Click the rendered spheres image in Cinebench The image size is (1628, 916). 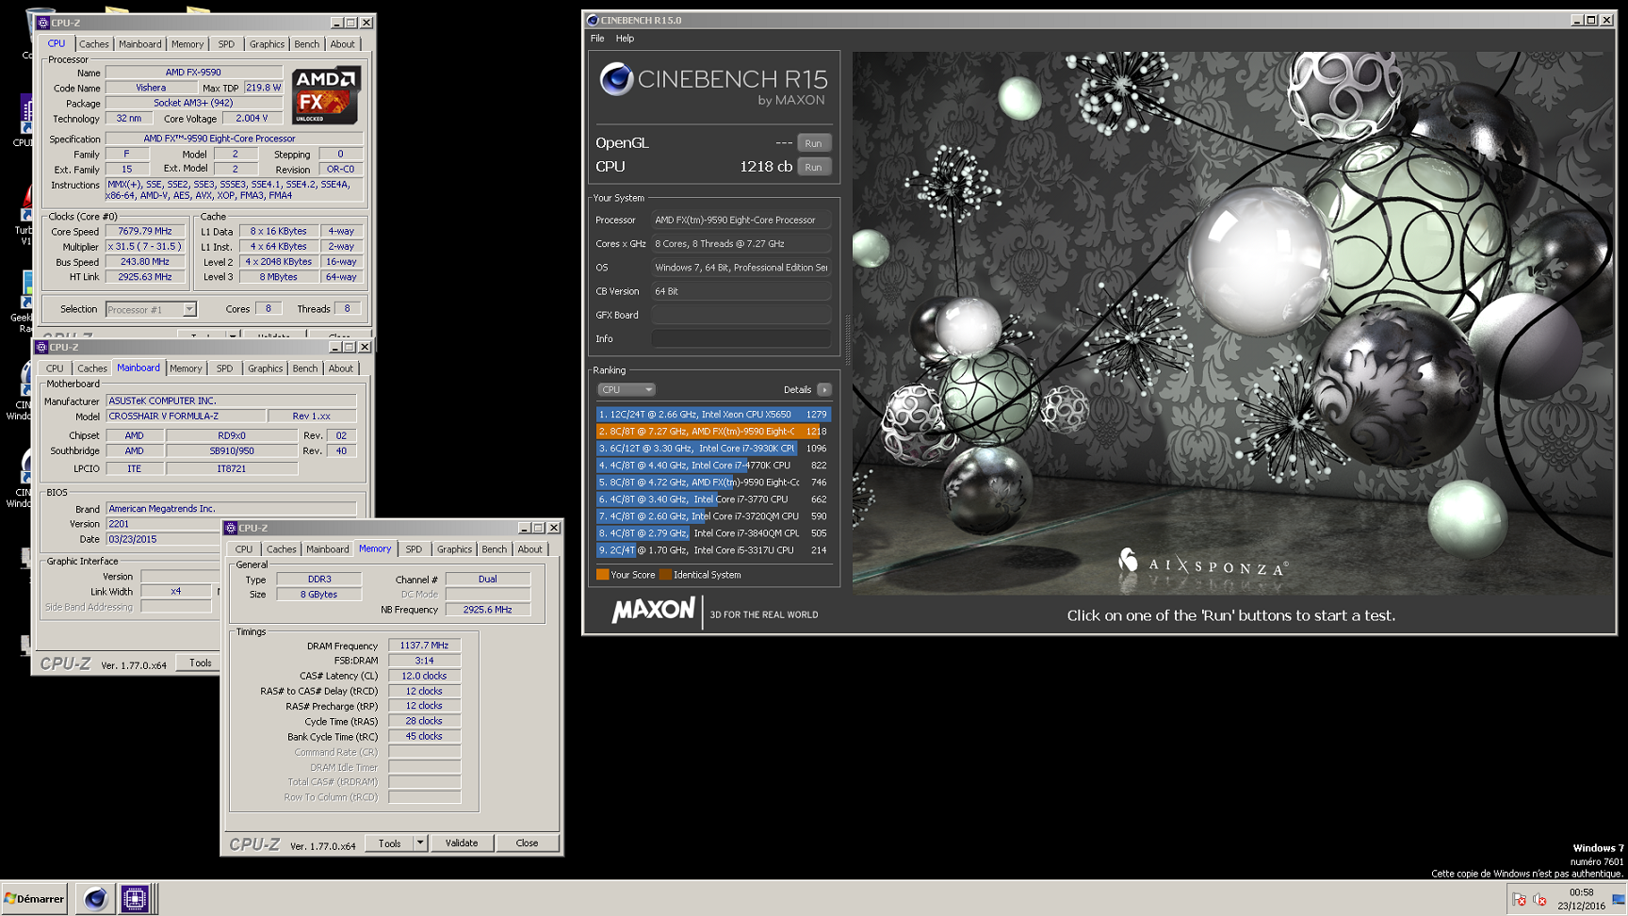pos(1232,323)
